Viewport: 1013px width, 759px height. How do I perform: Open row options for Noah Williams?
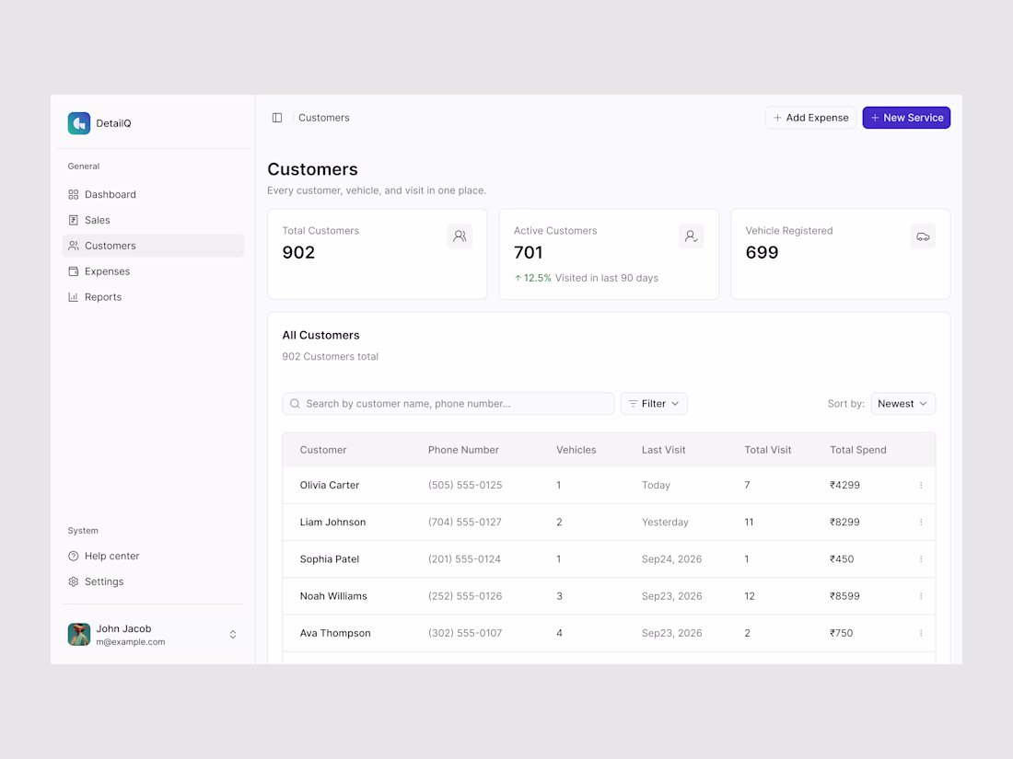click(x=921, y=596)
